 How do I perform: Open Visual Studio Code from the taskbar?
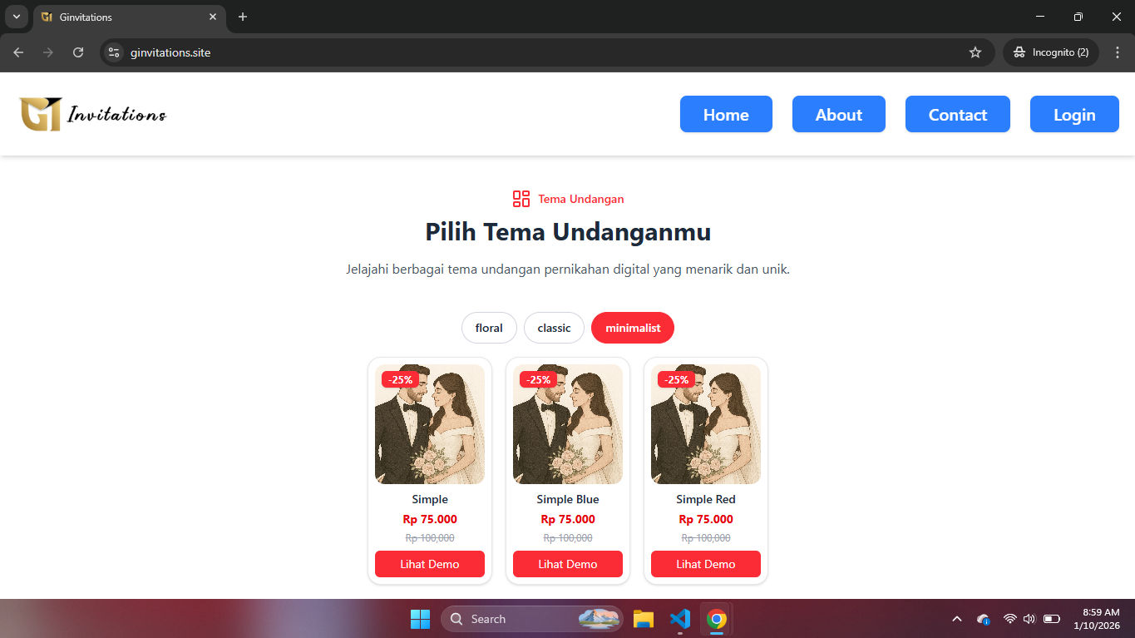(680, 619)
